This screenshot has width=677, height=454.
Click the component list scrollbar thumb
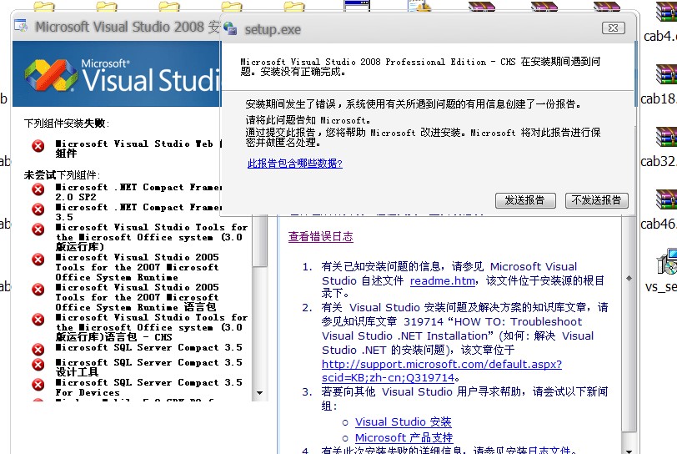(259, 241)
